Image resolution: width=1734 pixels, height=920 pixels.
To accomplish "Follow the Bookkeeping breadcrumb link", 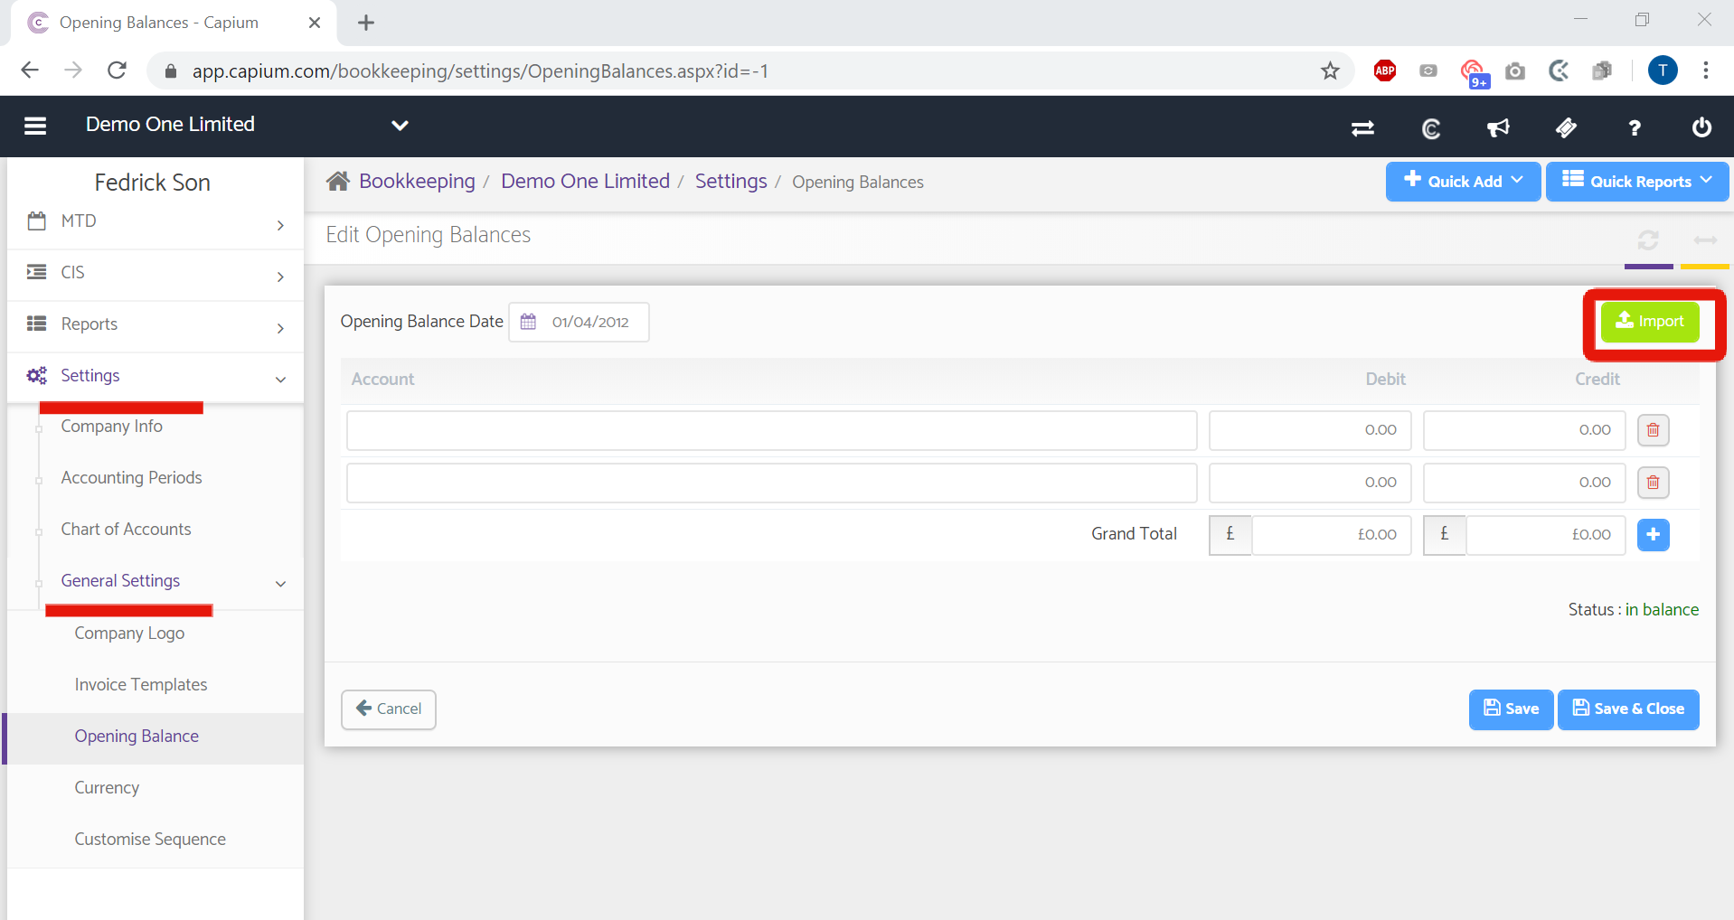I will [417, 182].
